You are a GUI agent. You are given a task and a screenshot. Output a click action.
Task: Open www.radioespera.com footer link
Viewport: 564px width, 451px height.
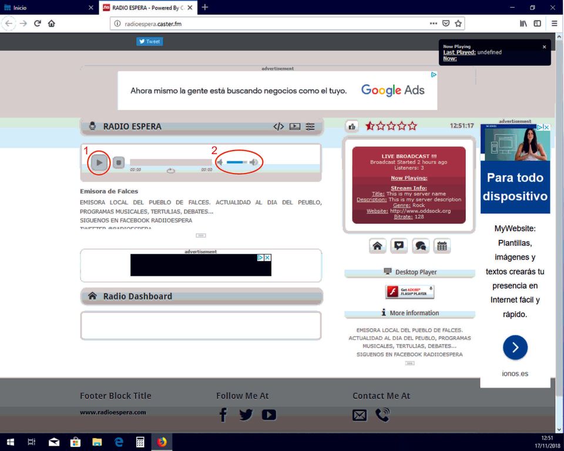click(x=113, y=413)
